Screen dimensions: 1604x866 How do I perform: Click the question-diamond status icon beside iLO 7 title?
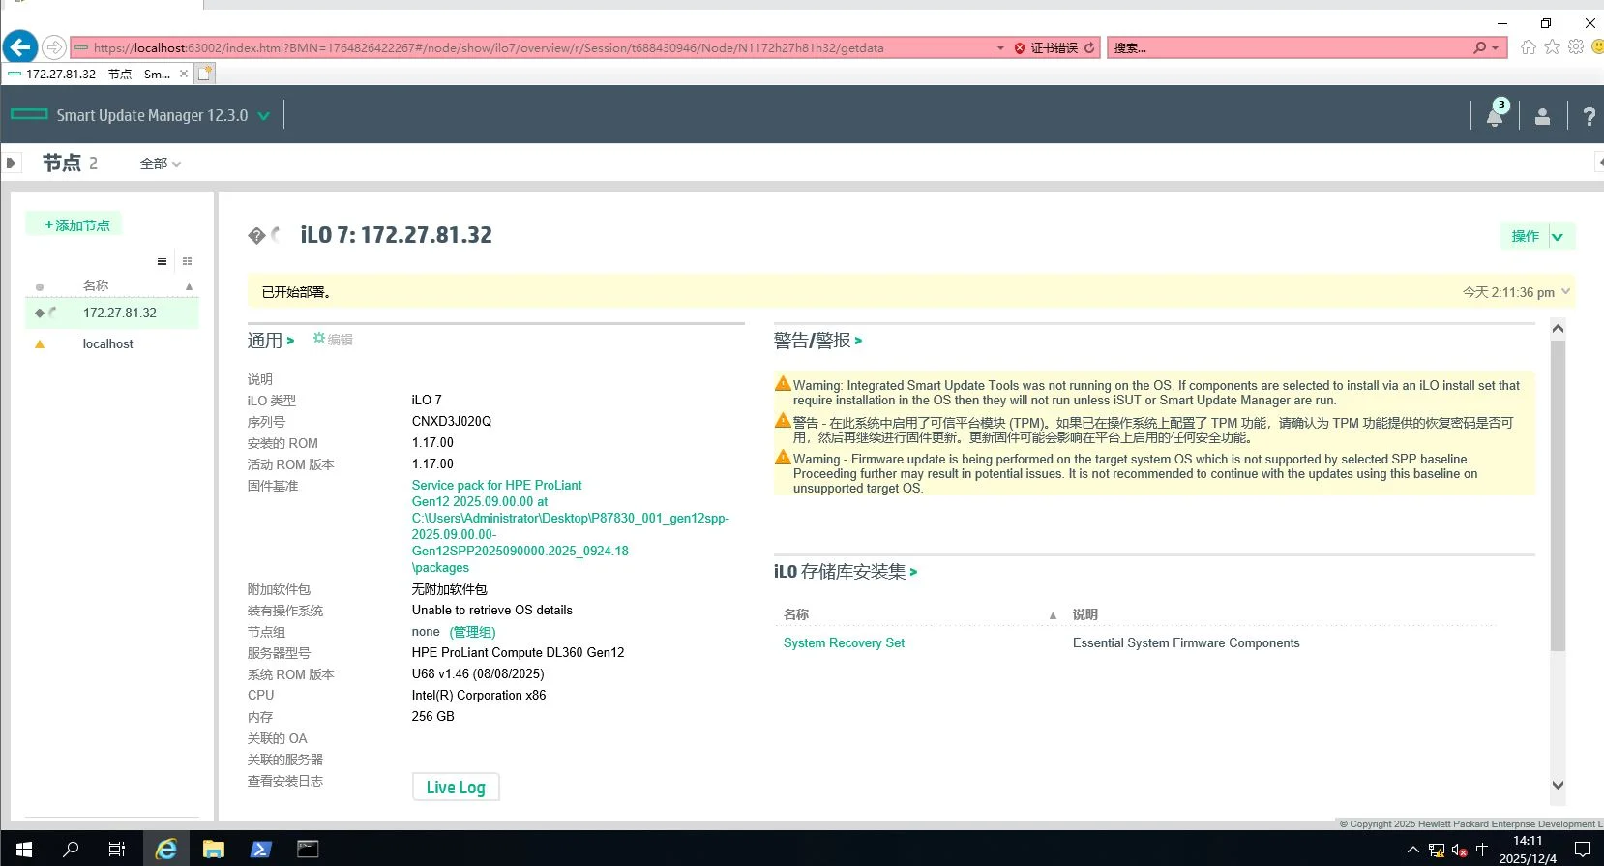255,235
